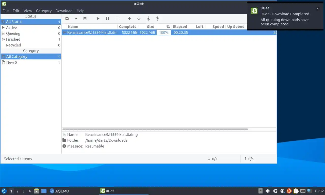Click the move down arrow icon

(x=139, y=19)
